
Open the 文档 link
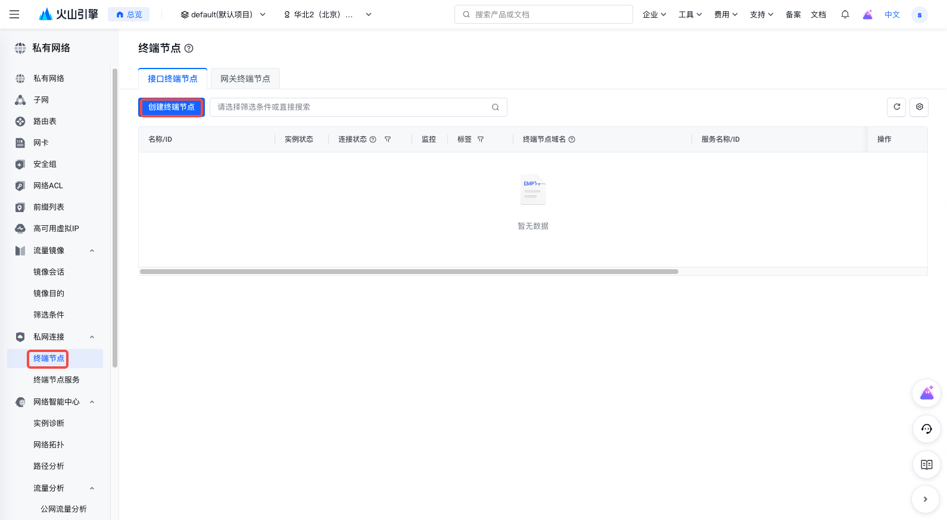(818, 14)
